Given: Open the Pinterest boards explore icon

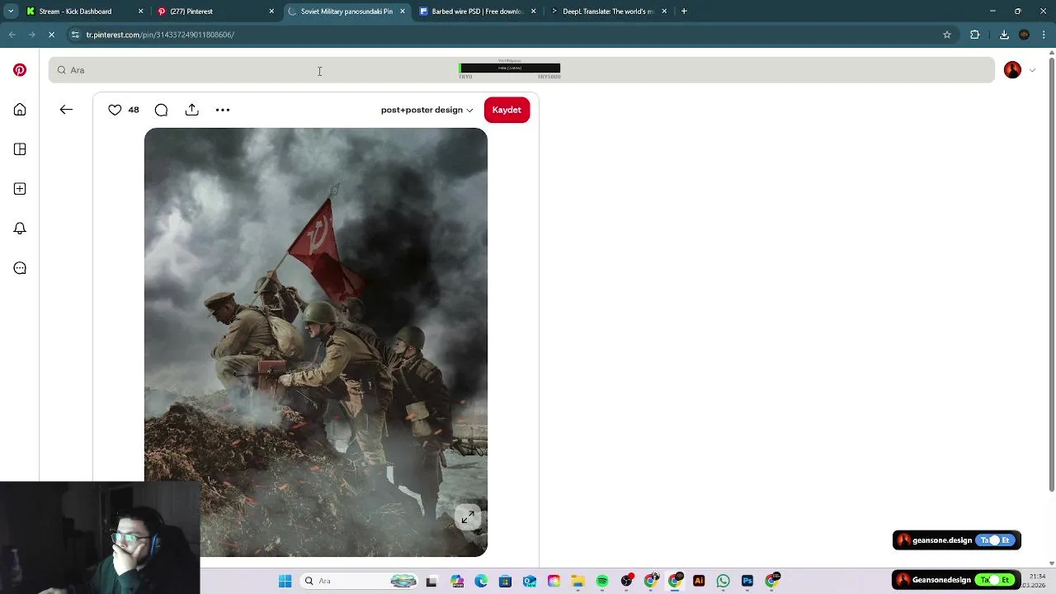Looking at the screenshot, I should click(20, 149).
